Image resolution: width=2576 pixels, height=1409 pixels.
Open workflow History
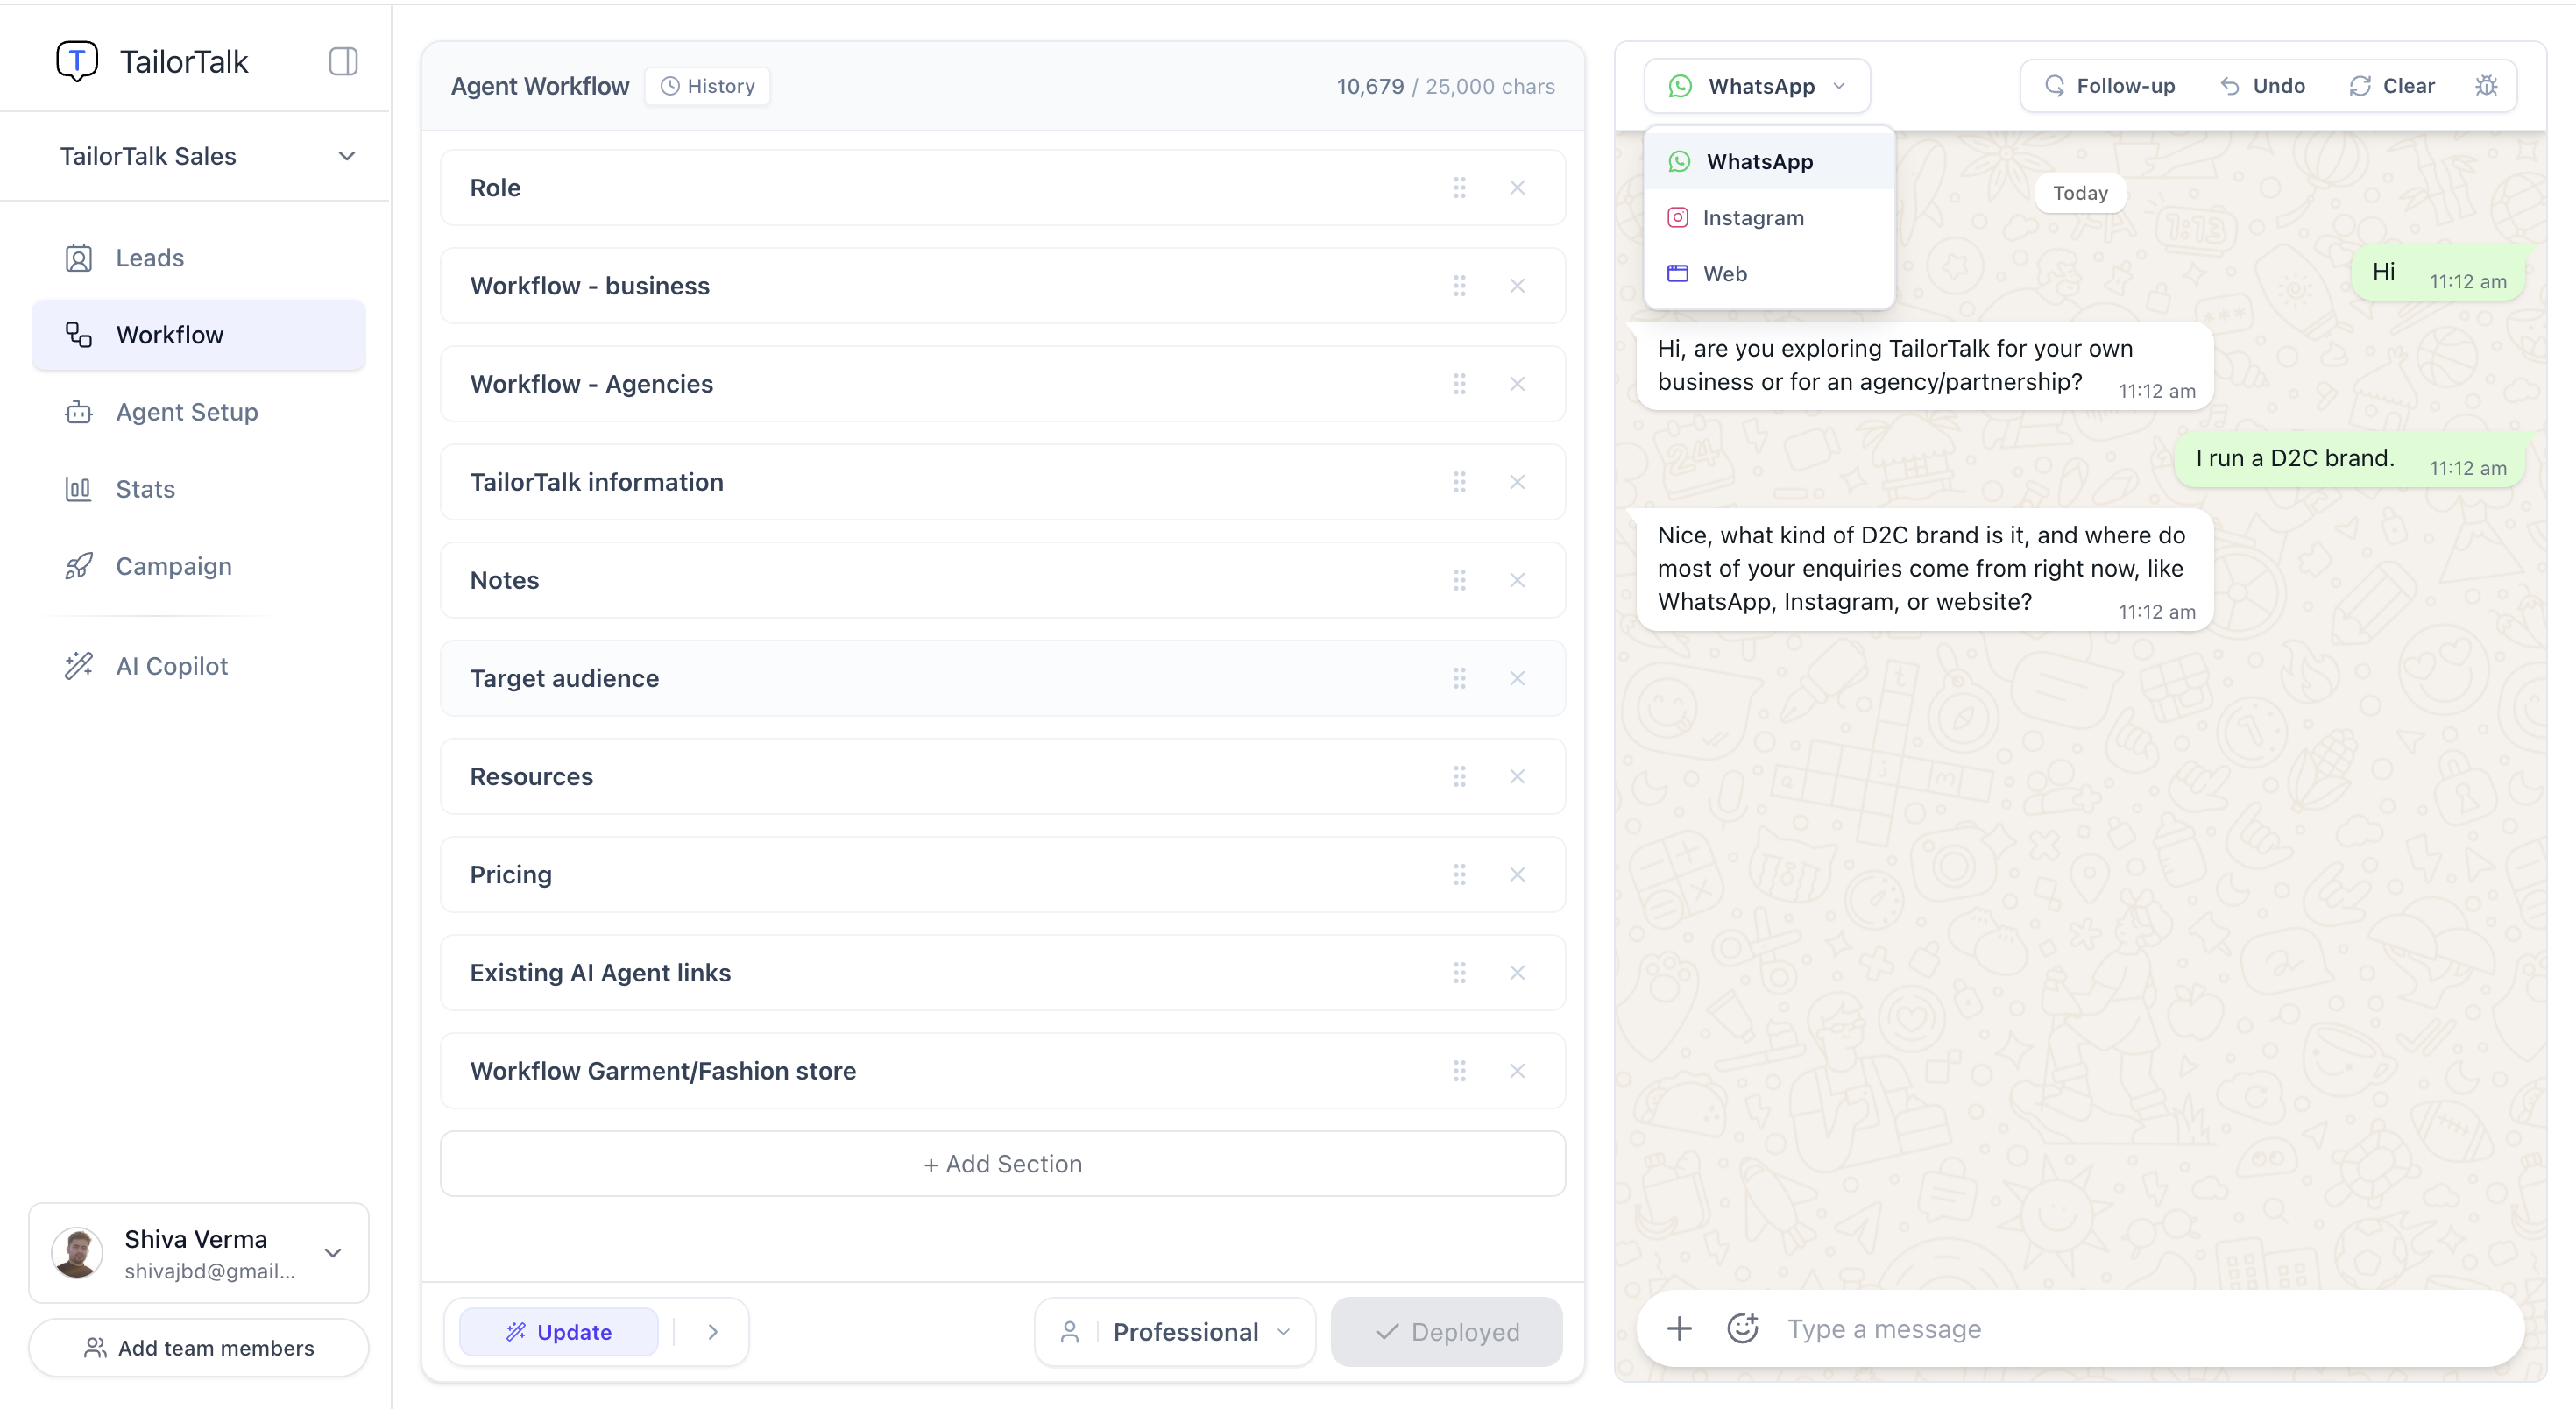pyautogui.click(x=707, y=86)
